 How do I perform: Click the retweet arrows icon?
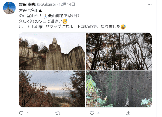click(58, 113)
